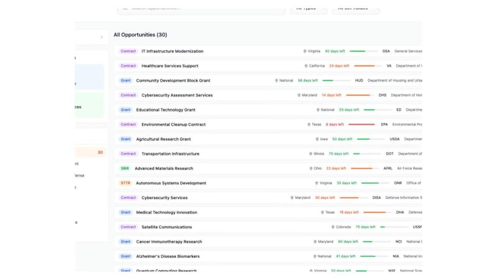Click the Grant tag on Agricultural Research Grant
Viewport: 497px width, 280px height.
tap(125, 139)
